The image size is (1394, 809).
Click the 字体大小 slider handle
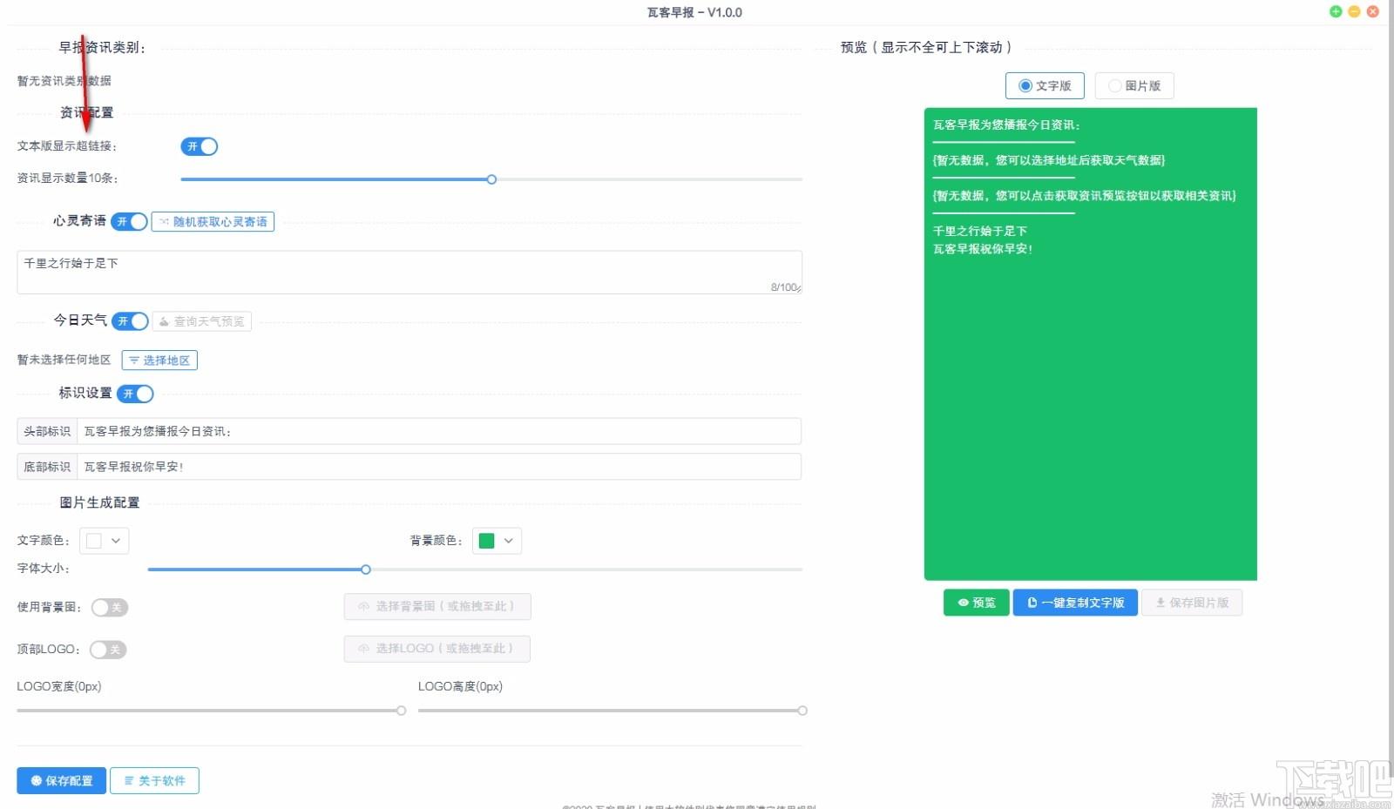tap(366, 570)
